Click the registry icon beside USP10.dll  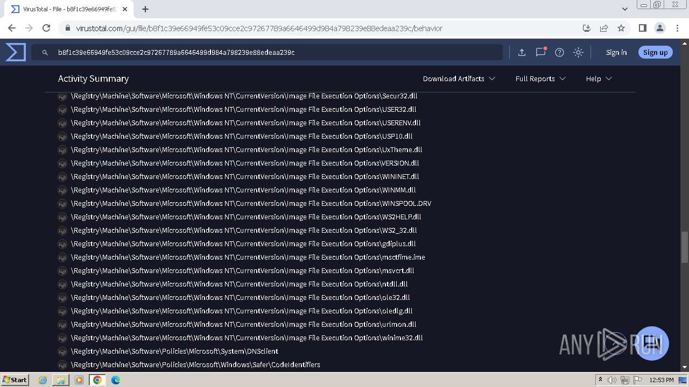pos(62,137)
